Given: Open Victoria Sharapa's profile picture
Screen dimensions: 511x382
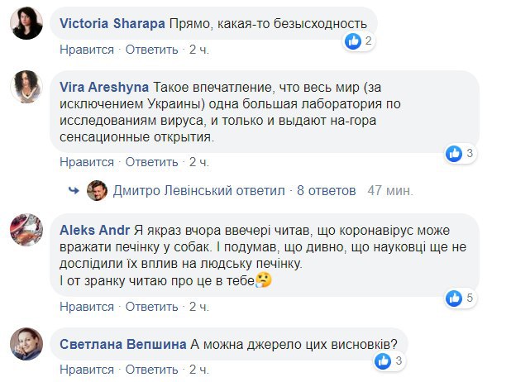Looking at the screenshot, I should [x=27, y=23].
